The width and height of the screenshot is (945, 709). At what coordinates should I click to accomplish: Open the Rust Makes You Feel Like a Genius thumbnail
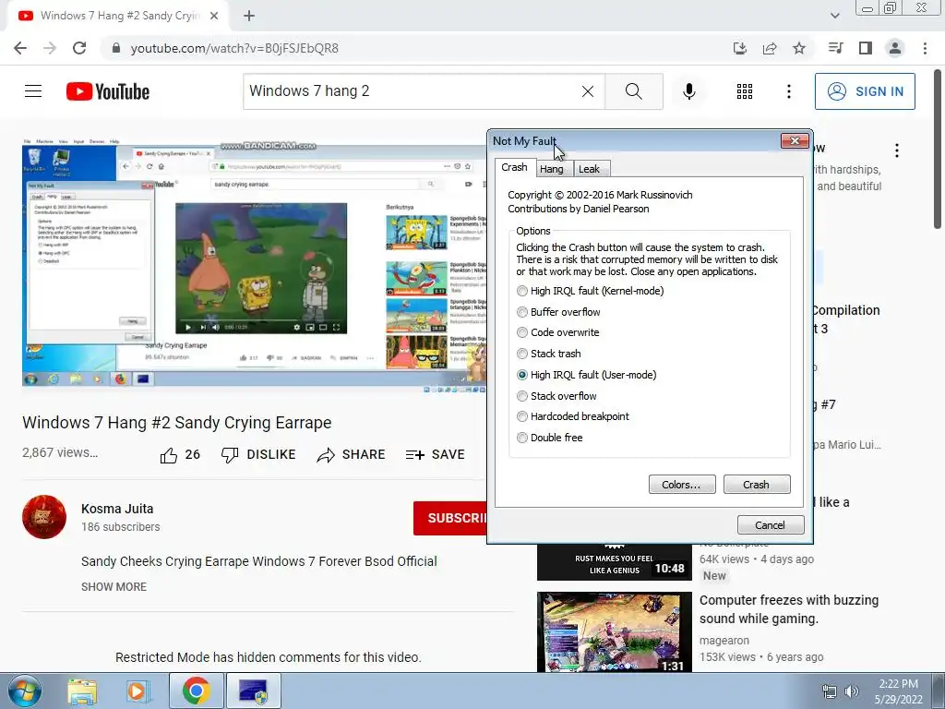point(614,561)
